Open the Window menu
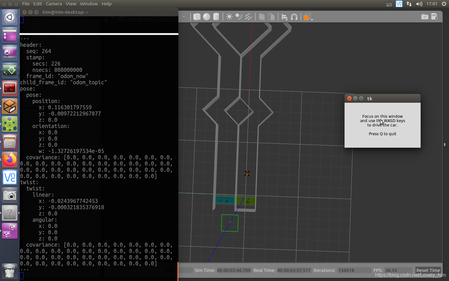This screenshot has height=281, width=449. point(89,4)
